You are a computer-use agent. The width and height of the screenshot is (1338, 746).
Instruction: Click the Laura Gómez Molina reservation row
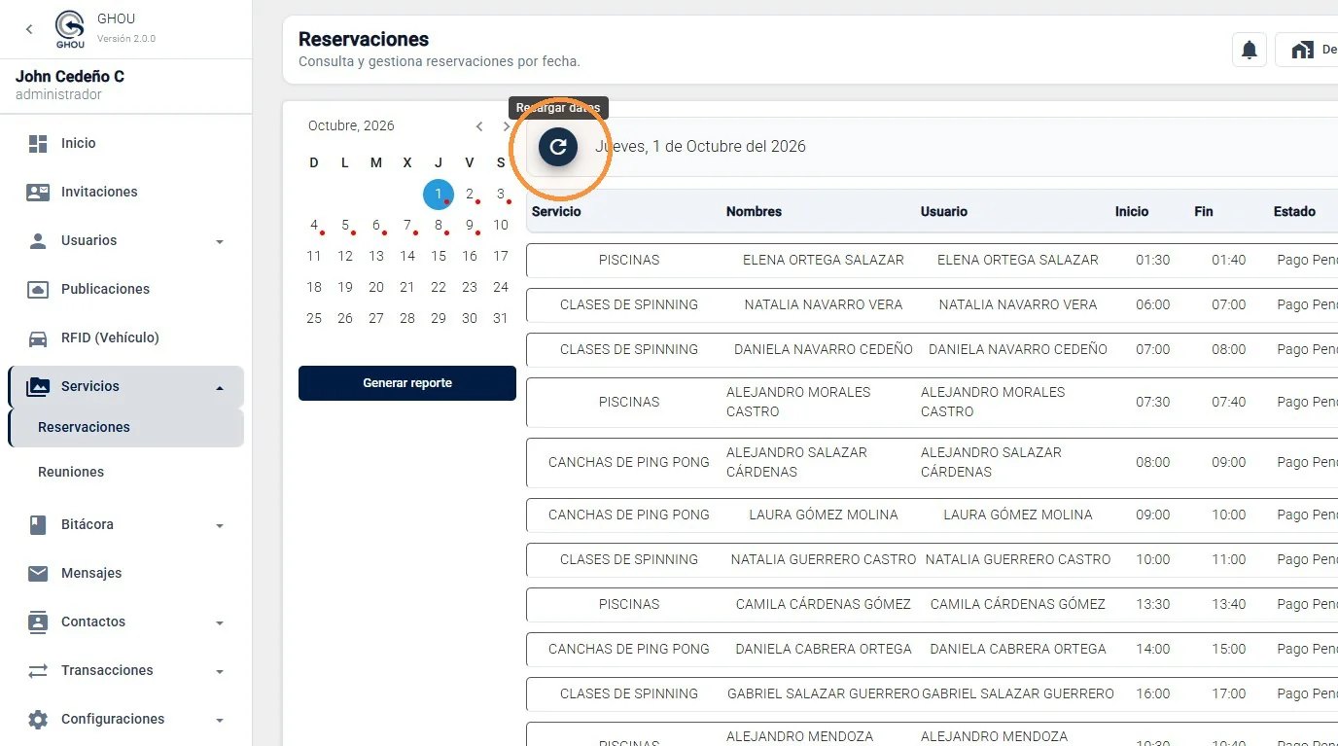coord(932,515)
